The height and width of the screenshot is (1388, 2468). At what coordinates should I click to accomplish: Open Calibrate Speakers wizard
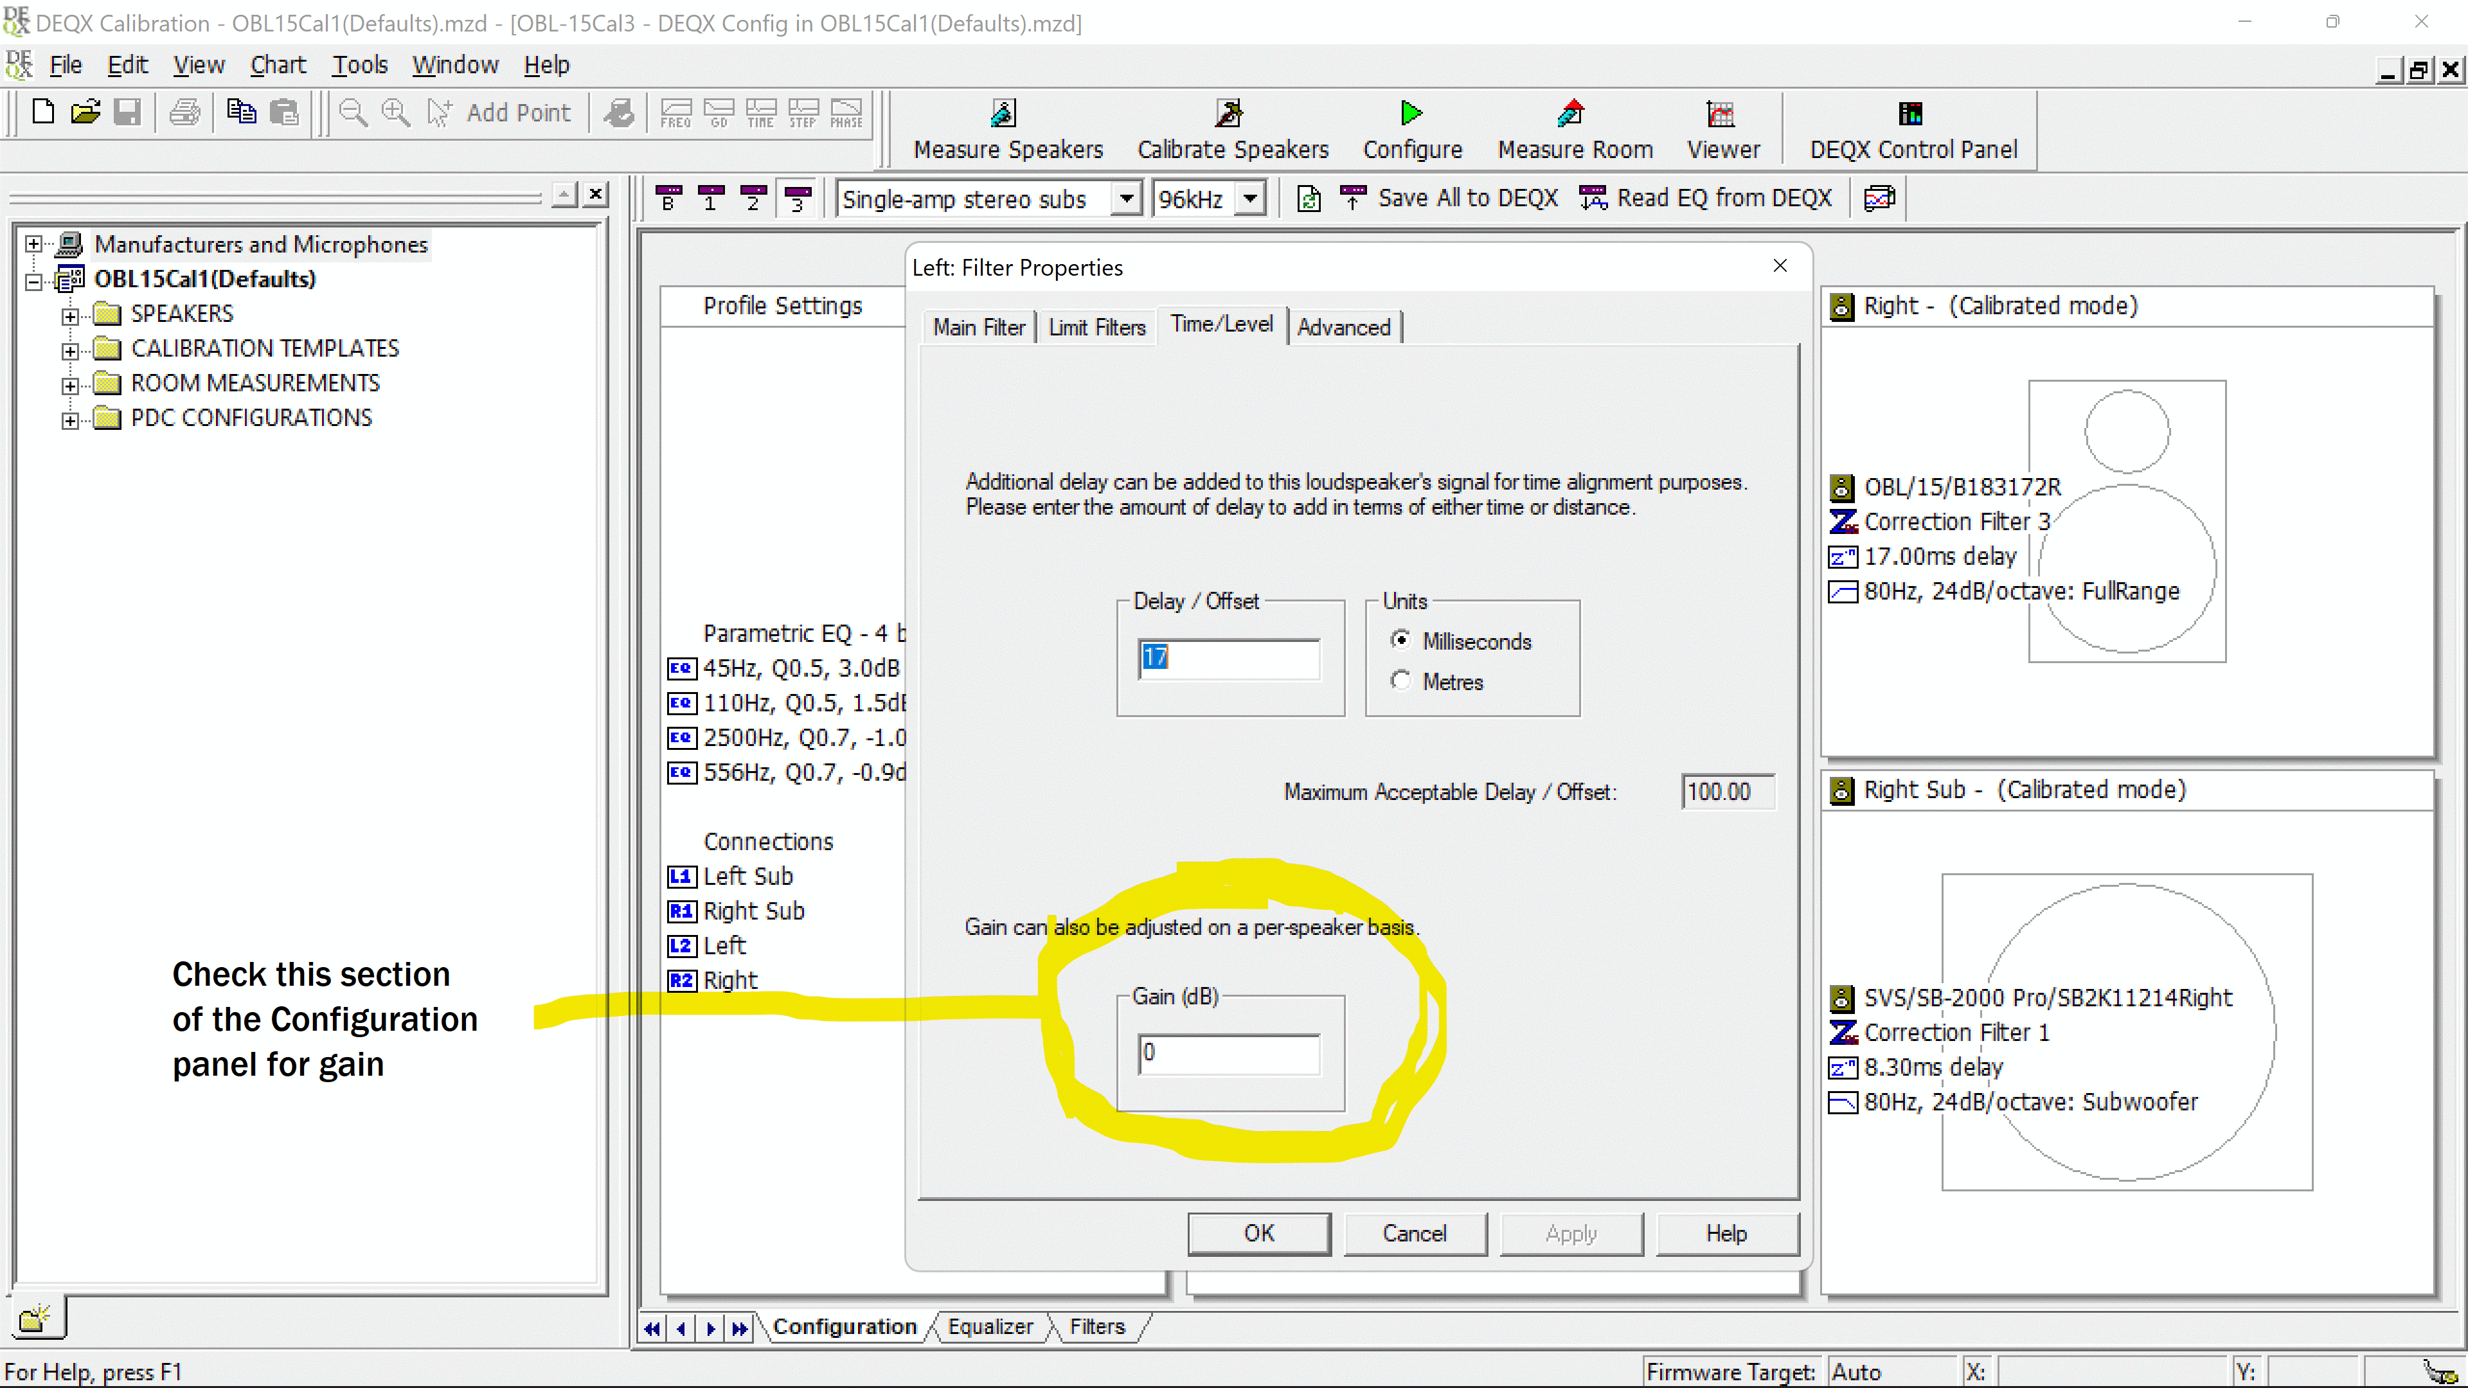point(1233,130)
